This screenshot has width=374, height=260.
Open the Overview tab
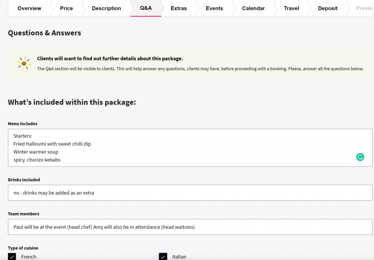click(29, 8)
